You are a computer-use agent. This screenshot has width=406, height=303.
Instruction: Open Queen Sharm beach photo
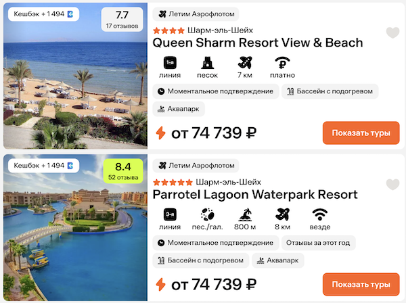click(x=74, y=88)
